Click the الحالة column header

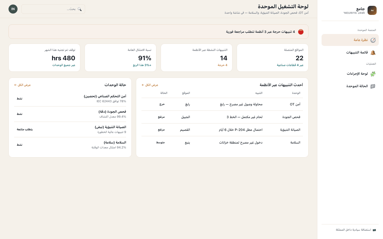pyautogui.click(x=164, y=93)
